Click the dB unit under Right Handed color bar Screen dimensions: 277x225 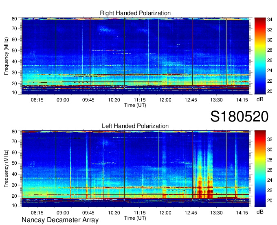pos(260,99)
